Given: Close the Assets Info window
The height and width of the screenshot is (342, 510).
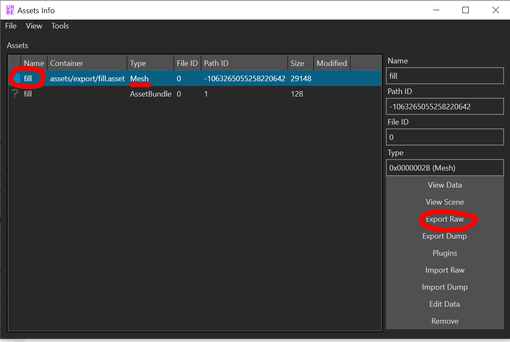Looking at the screenshot, I should [x=496, y=10].
